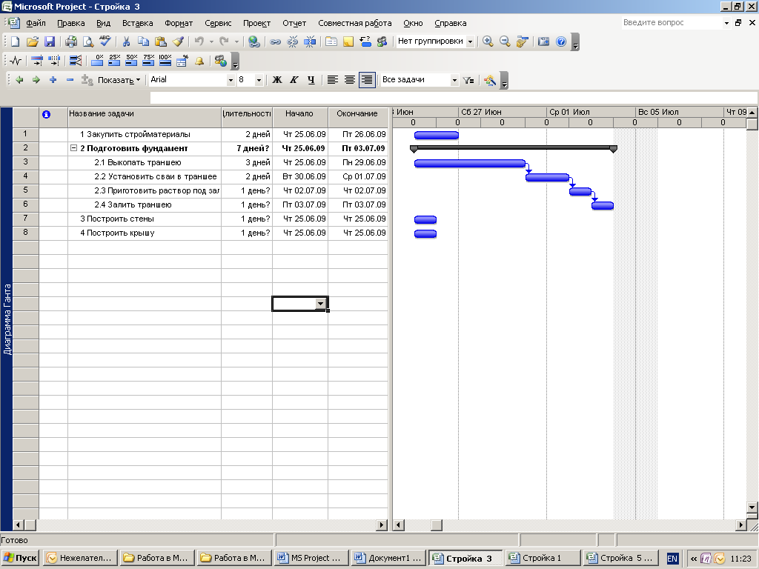The width and height of the screenshot is (759, 569).
Task: Toggle italic formatting (К)
Action: coord(294,80)
